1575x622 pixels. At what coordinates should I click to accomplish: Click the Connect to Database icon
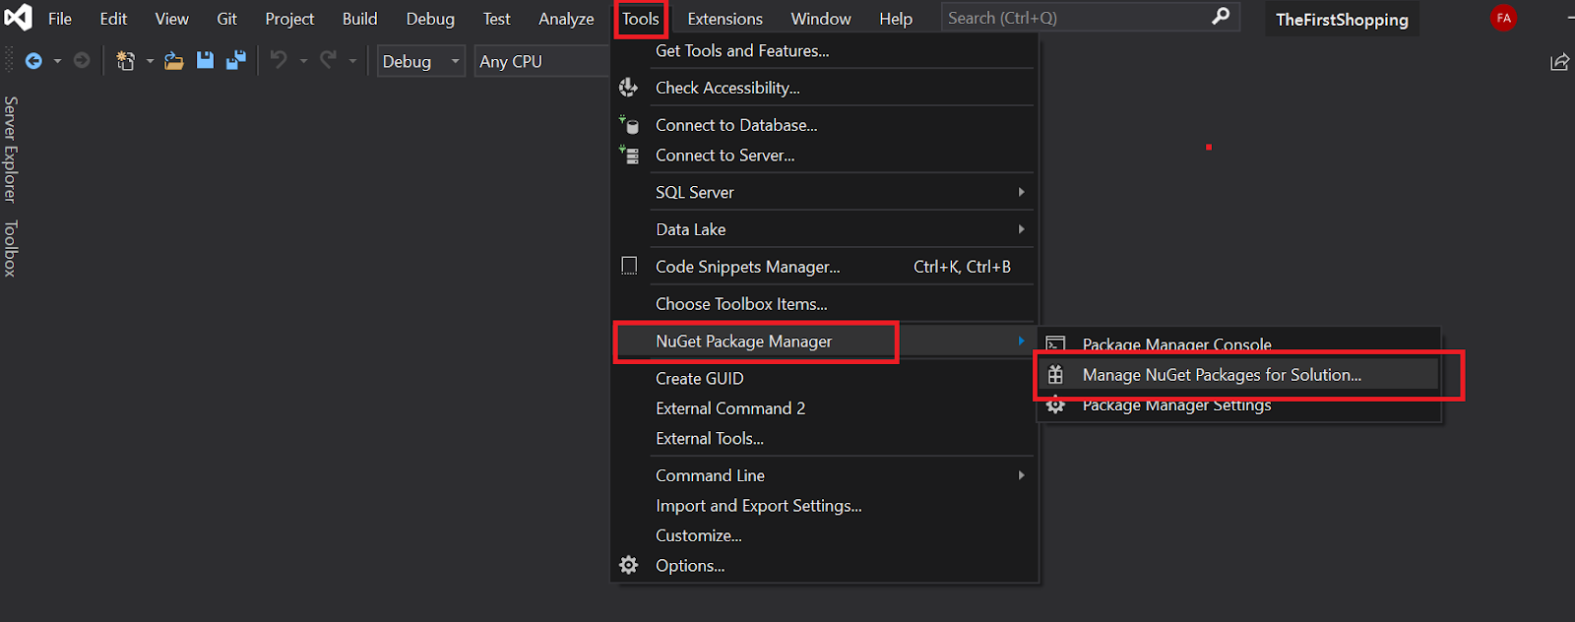click(629, 125)
